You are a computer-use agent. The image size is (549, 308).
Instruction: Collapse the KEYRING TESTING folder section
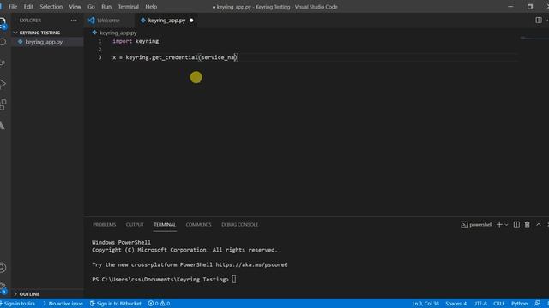click(x=48, y=33)
